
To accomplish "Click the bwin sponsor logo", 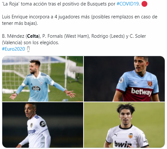I will pos(123,144).
